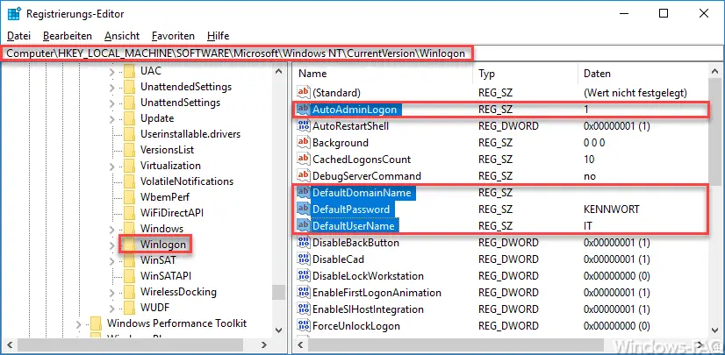The image size is (725, 355).
Task: Select the VersionsList key
Action: [x=168, y=150]
